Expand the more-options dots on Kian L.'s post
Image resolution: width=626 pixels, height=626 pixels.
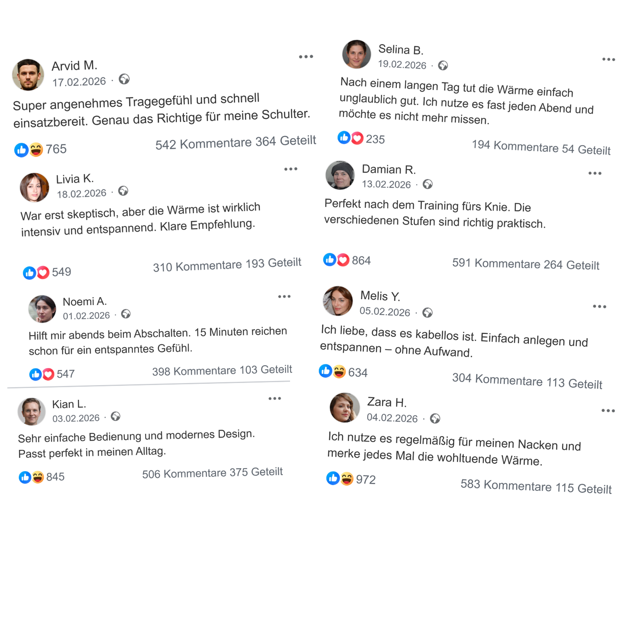tap(275, 399)
